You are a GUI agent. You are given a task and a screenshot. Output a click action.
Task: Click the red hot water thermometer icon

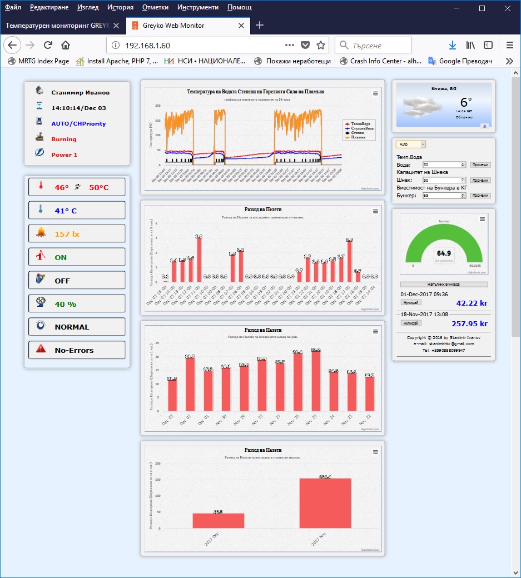point(41,187)
